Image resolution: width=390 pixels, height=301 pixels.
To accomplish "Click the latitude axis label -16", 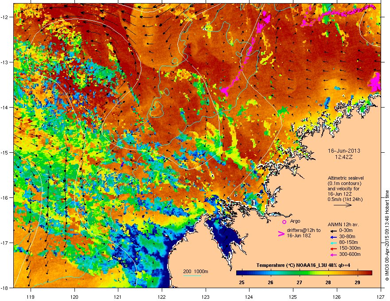I will point(4,198).
